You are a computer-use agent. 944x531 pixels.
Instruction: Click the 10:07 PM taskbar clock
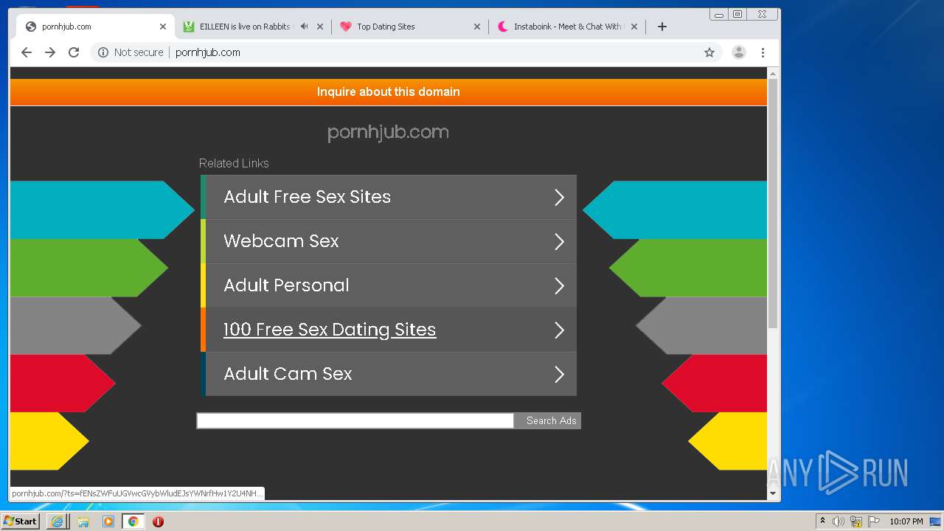906,521
